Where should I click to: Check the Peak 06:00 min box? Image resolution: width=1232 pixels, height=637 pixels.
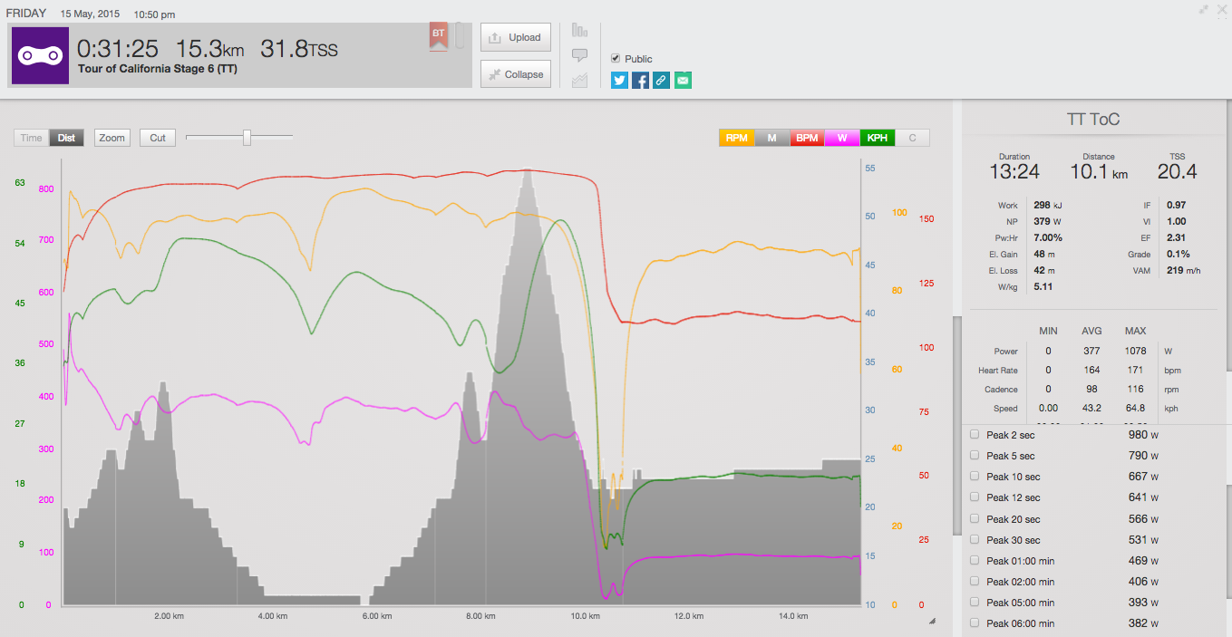(975, 623)
